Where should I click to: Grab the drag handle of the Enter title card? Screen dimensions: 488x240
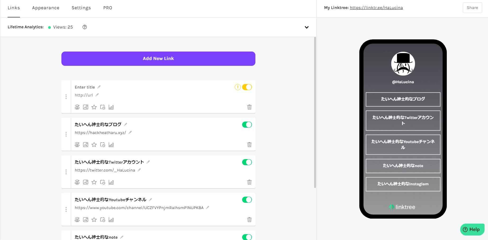pyautogui.click(x=66, y=97)
